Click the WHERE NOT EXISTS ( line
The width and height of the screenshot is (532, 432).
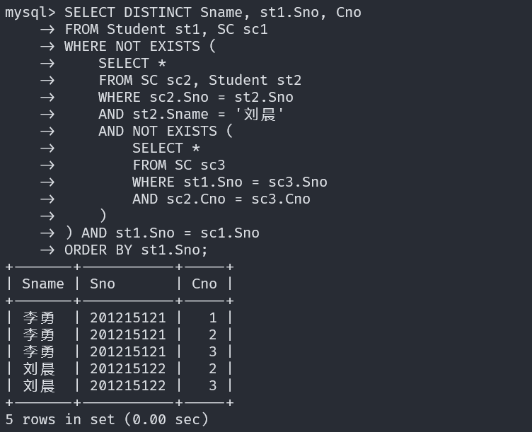pyautogui.click(x=140, y=46)
